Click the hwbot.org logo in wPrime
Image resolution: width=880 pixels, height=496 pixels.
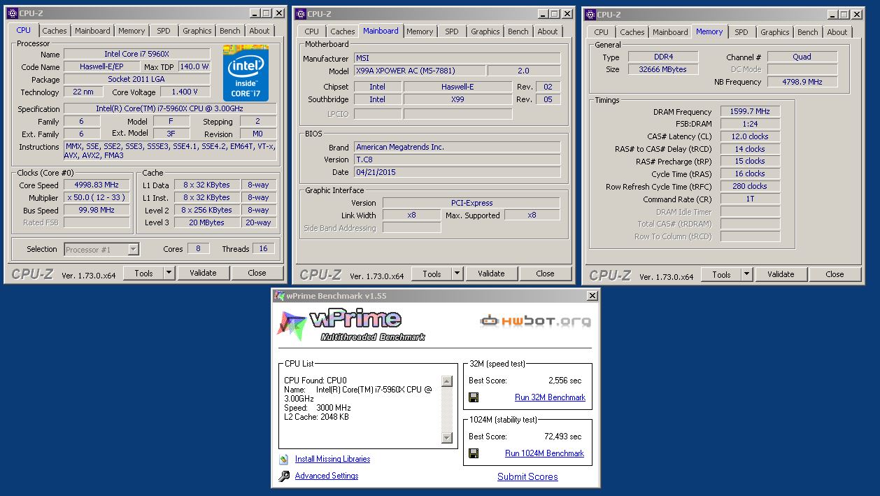(535, 321)
